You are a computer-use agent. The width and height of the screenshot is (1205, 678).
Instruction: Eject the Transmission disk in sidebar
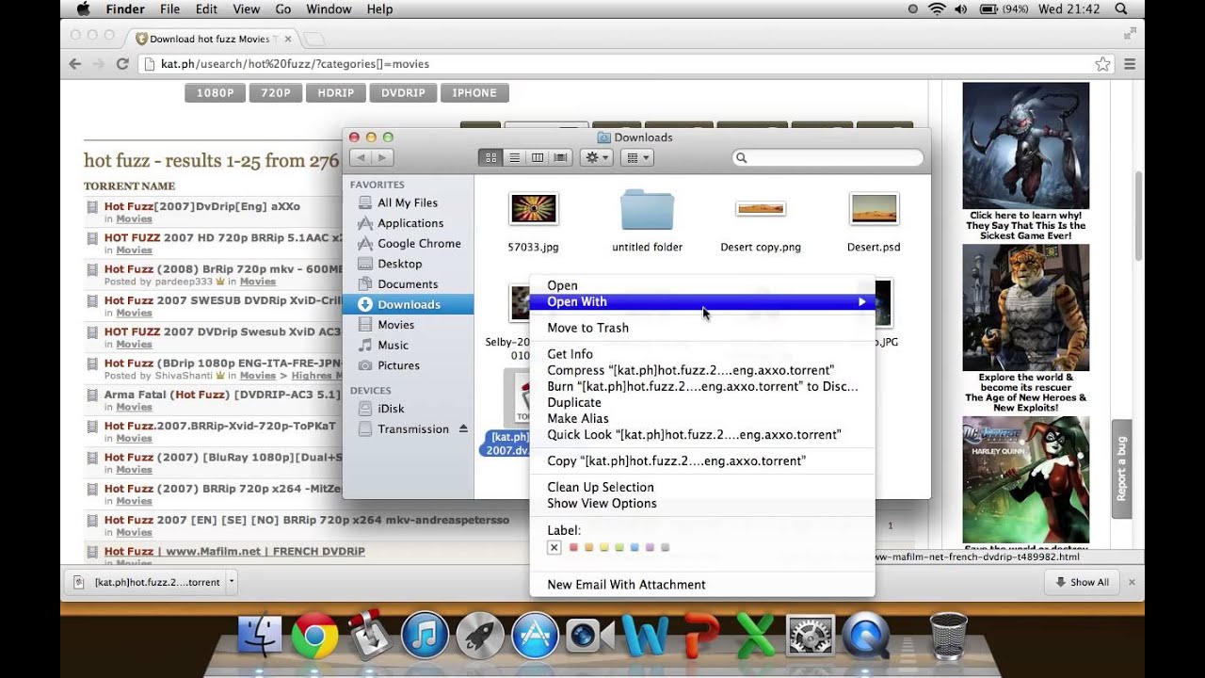[x=463, y=428]
